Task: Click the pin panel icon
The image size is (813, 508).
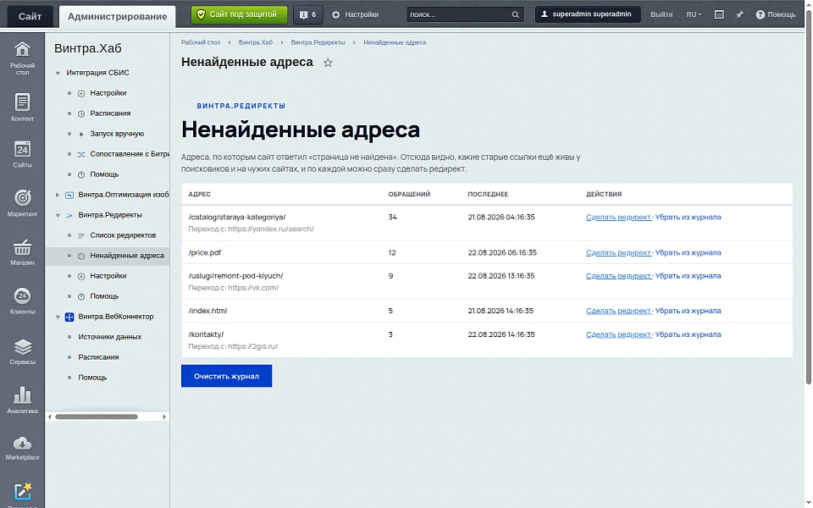Action: 739,14
